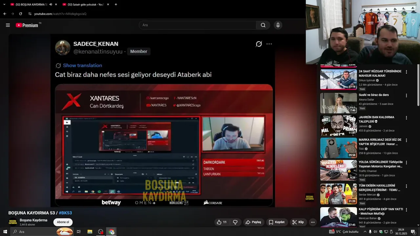Close the Sabah göle yolculuk tab
420x236 pixels.
[108, 5]
